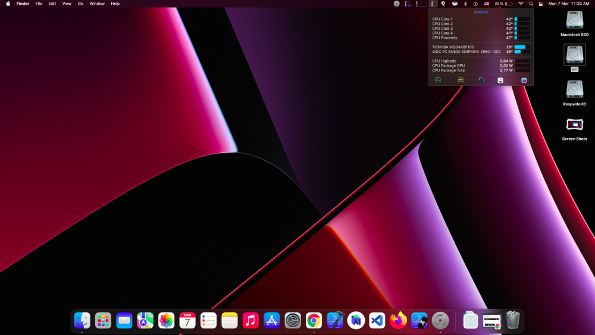Click the battery 20% indicator
The height and width of the screenshot is (335, 595).
(x=503, y=4)
